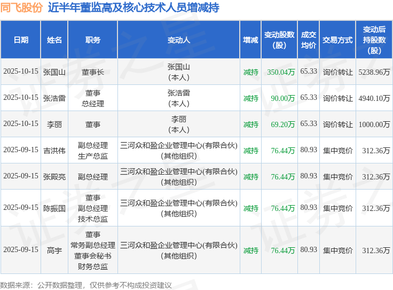393x290 pixels.
Task: Click the 80.93 price in 吉洪伟's row
Action: pos(309,150)
